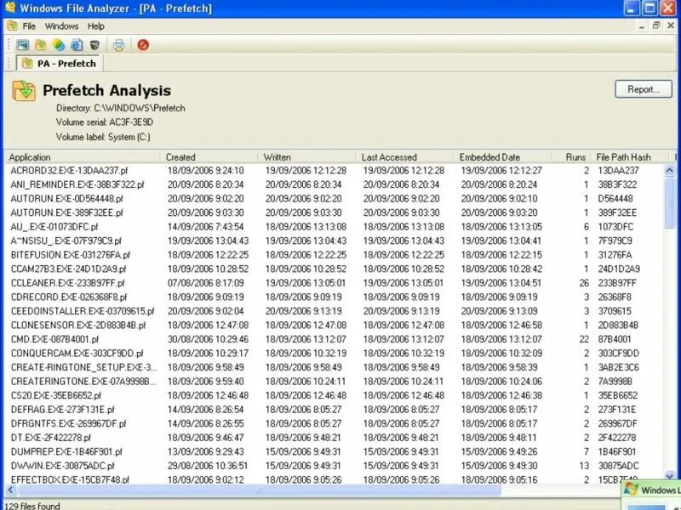The image size is (681, 510).
Task: Click file path hash 233B97FF
Action: pos(617,283)
